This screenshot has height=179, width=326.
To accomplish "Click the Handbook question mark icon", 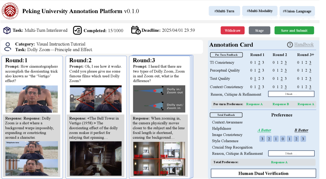I will click(x=290, y=45).
